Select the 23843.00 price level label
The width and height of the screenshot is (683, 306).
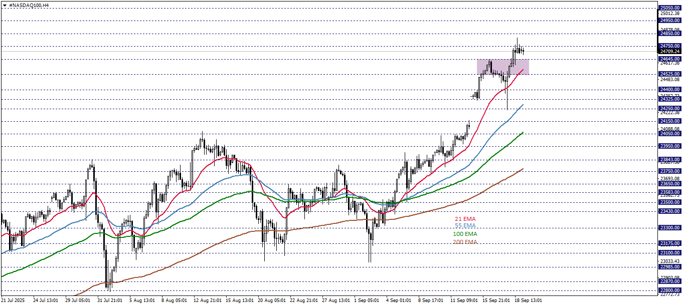tap(670, 160)
